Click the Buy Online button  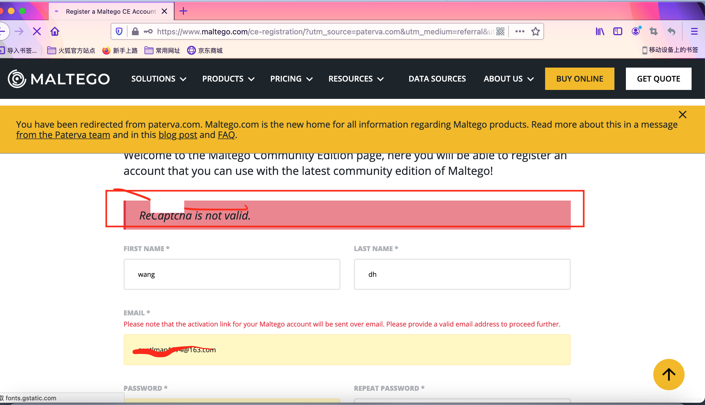pos(579,79)
